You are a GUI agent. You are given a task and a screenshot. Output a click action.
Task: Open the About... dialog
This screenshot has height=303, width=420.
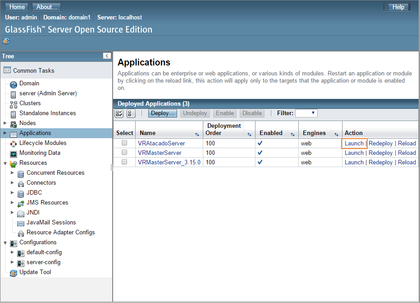[46, 7]
